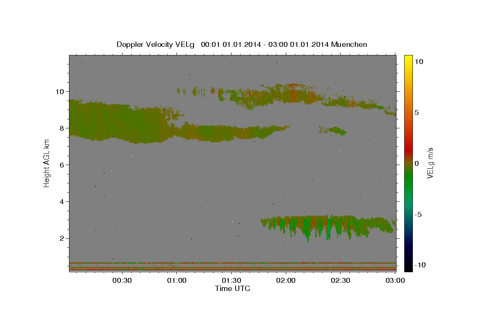Click the plot title 'Doppler Velocity VELg'
Screen dimensions: 490x326
coord(156,44)
